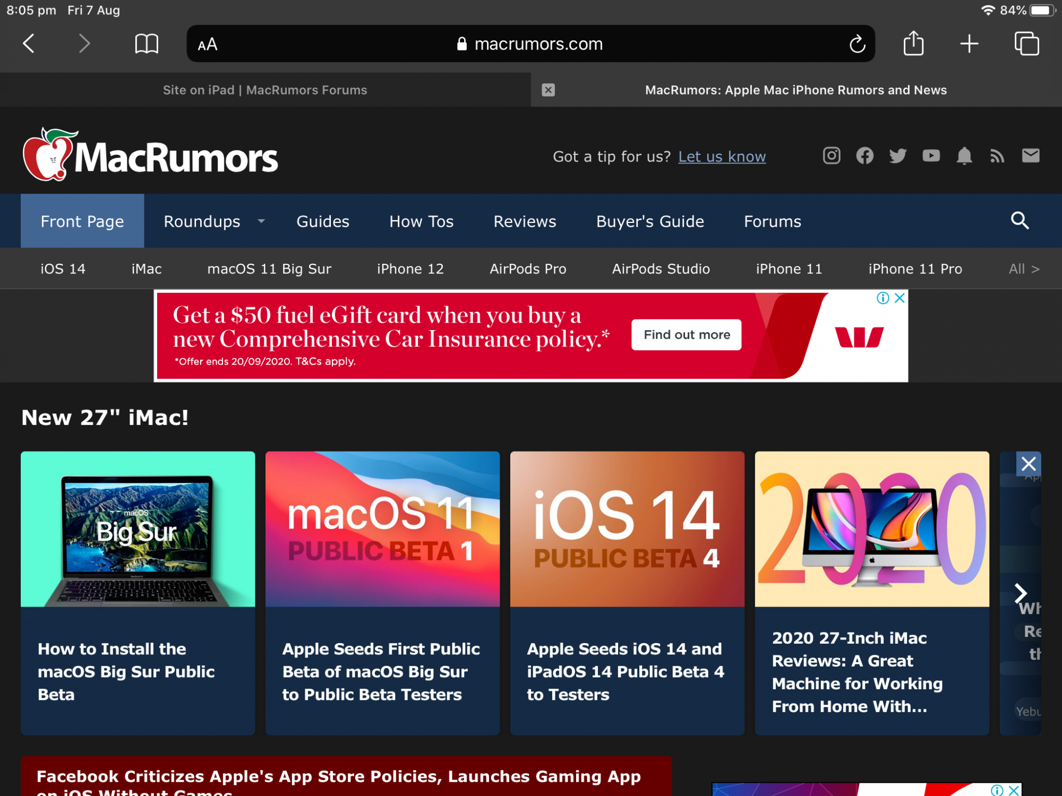
Task: Open the site search magnifier
Action: click(x=1020, y=220)
